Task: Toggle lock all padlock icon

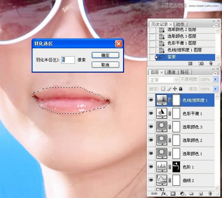Action: pyautogui.click(x=181, y=89)
